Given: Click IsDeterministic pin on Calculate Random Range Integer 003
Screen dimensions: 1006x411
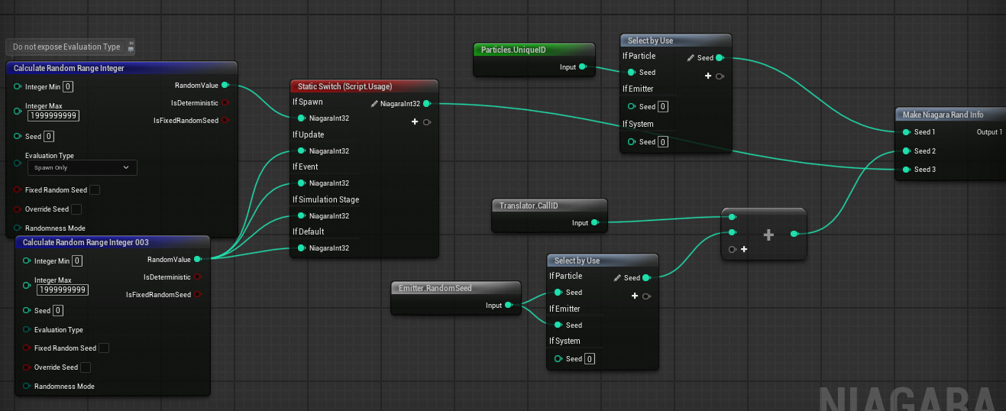Looking at the screenshot, I should coord(198,277).
